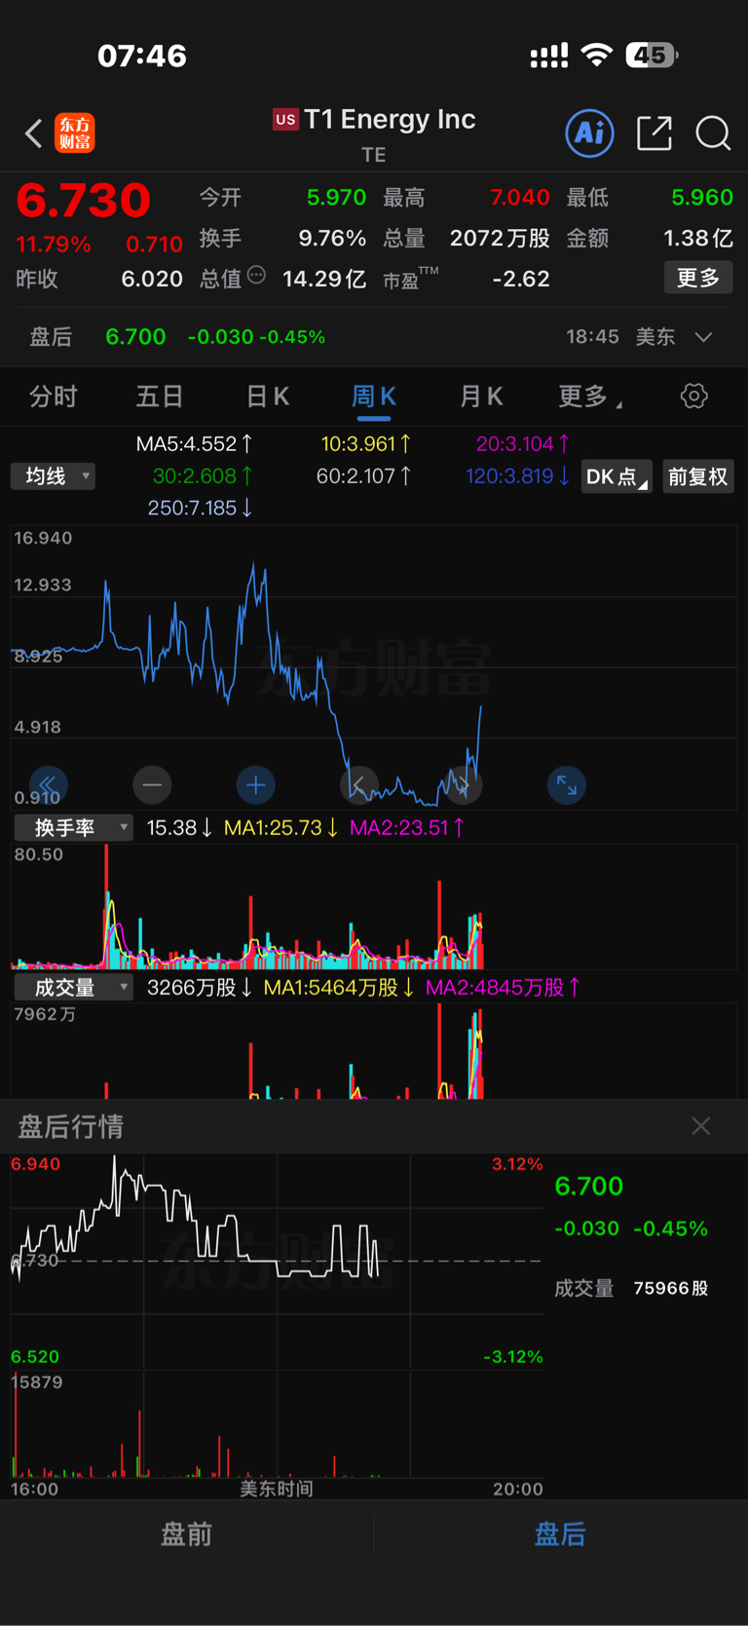Tap the MA5:4.552 value
Viewport: 748px width, 1626px height.
click(x=195, y=444)
